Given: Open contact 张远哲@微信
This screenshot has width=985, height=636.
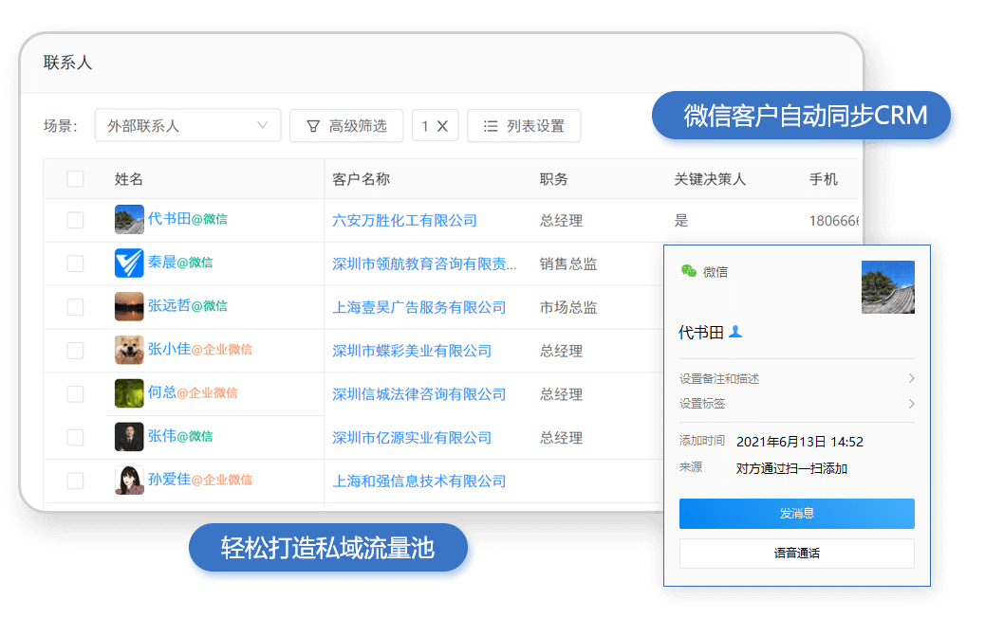Looking at the screenshot, I should point(187,305).
